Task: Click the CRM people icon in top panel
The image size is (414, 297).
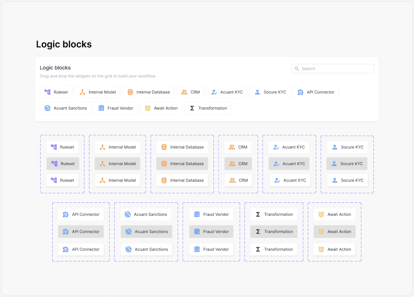Action: point(184,92)
